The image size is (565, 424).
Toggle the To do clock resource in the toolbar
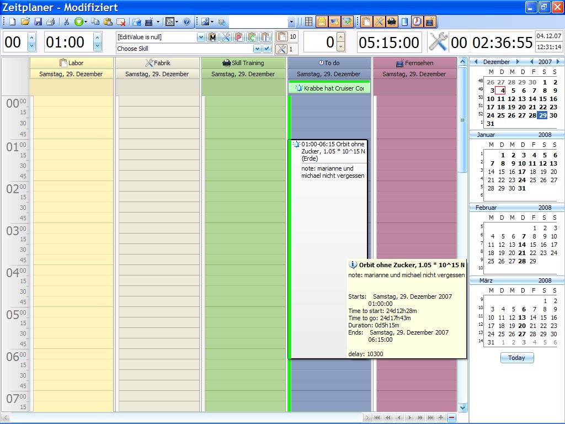click(417, 22)
